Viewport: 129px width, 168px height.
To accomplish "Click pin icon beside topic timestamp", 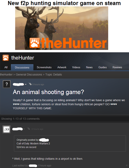I will (30, 84).
